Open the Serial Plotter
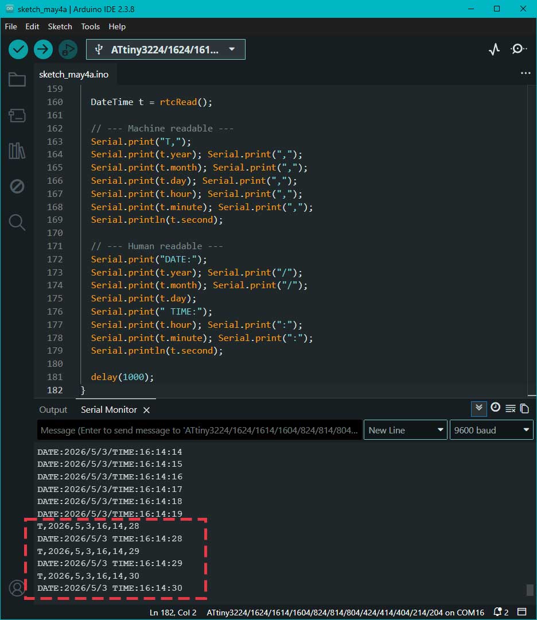 [x=494, y=49]
